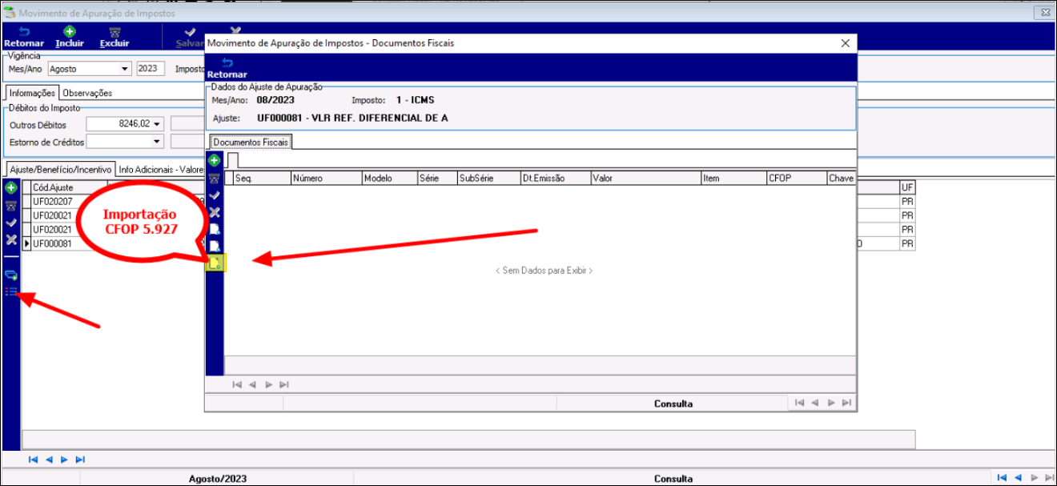Click the '1 - ICMS' Imposto value

coord(416,100)
